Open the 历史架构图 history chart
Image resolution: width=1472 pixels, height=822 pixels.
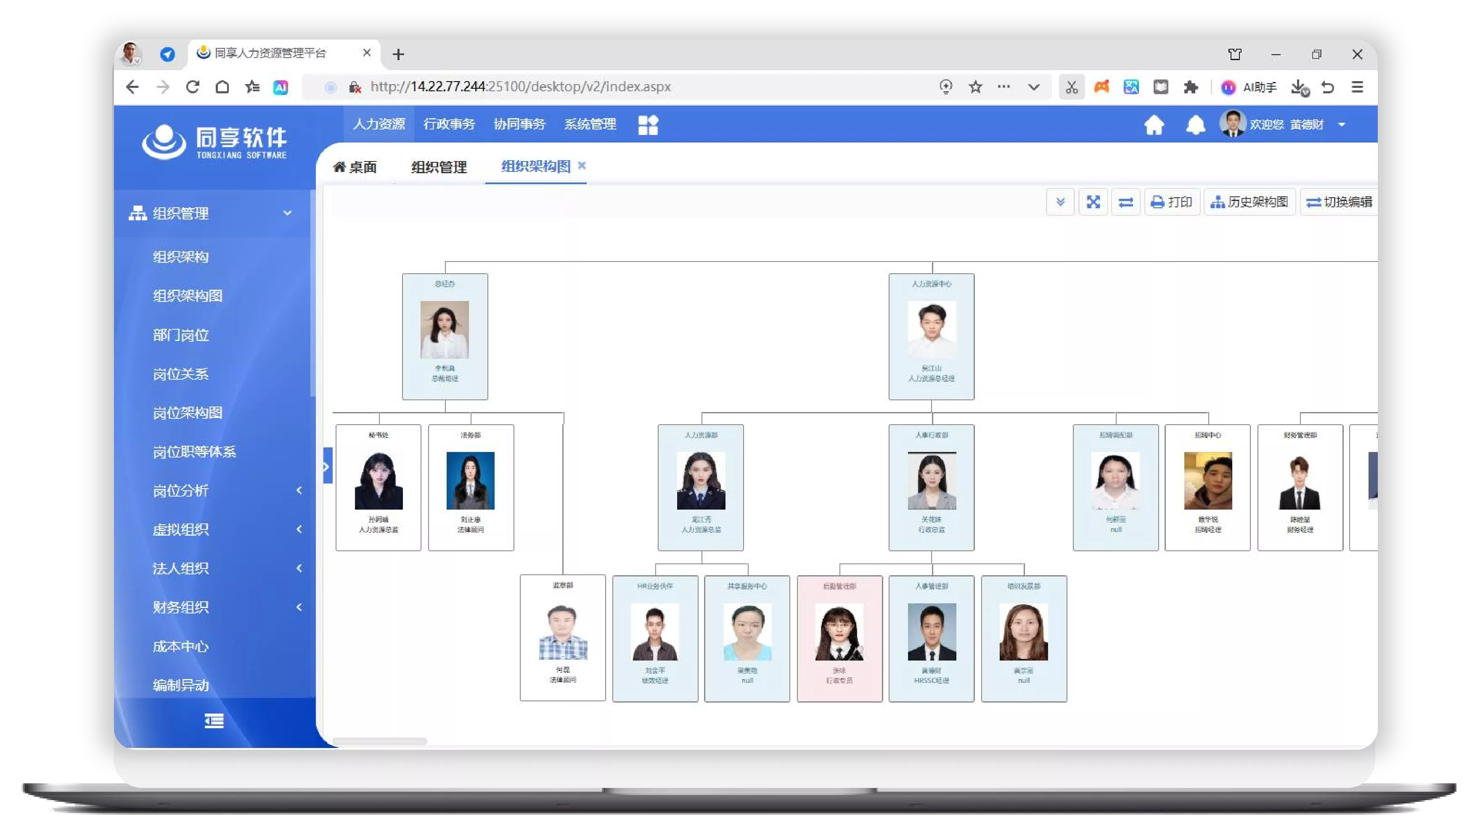tap(1249, 202)
